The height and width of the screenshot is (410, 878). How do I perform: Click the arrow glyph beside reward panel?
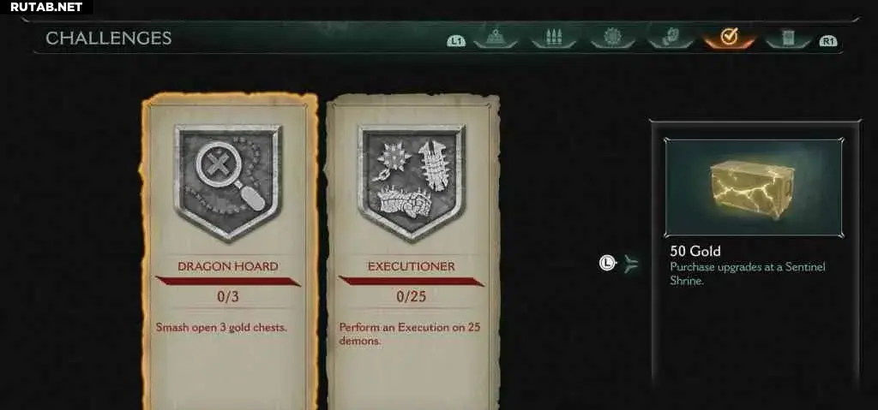(631, 263)
